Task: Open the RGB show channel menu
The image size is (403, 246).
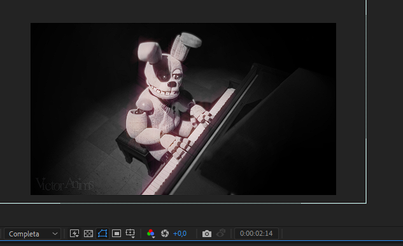Action: click(151, 234)
